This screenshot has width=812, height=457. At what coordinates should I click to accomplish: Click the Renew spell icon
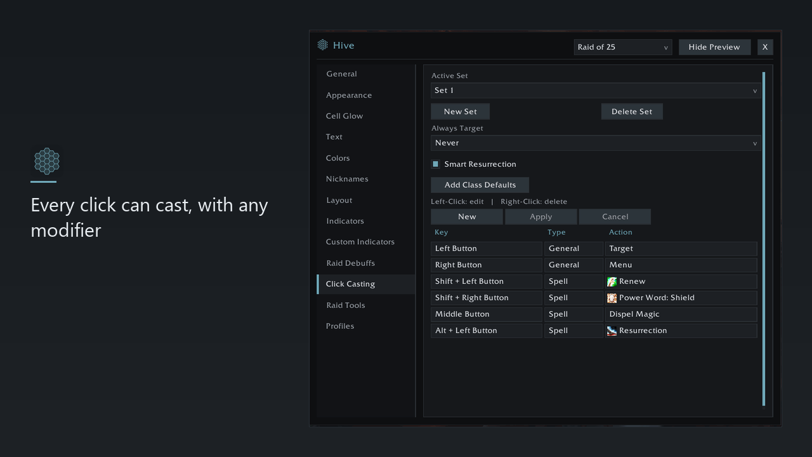(612, 282)
